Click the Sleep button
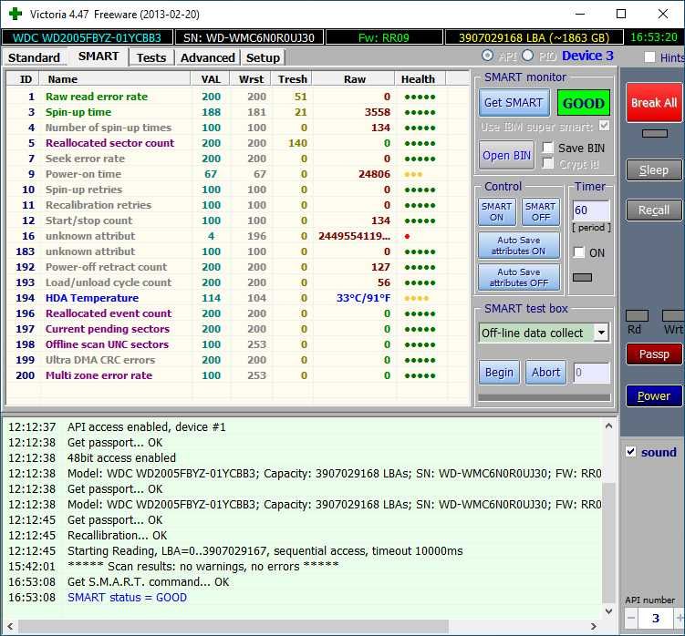The height and width of the screenshot is (636, 685). point(654,169)
